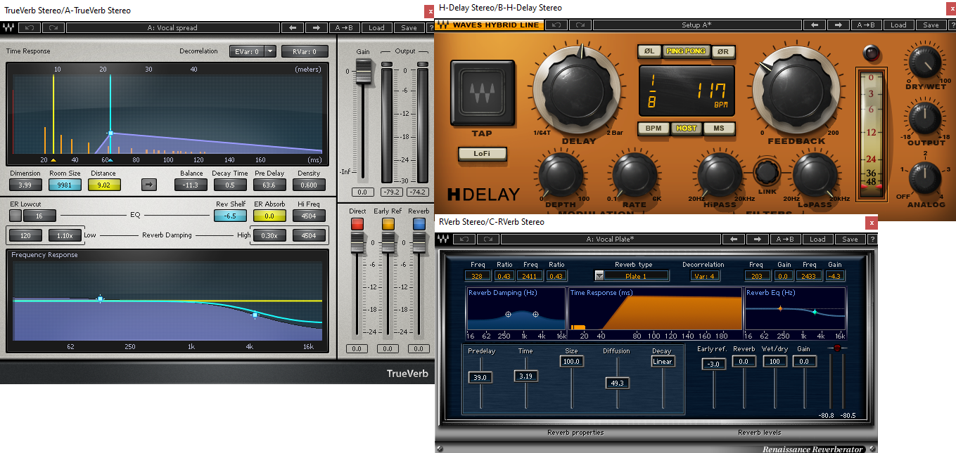Redo last change in RVerb
956x453 pixels.
coord(488,239)
